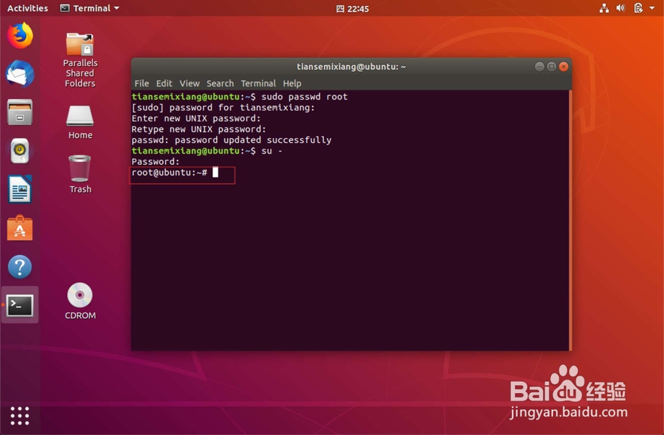Click the 'sudo passwd root' command text
Screen dimensions: 664x435
click(x=304, y=96)
